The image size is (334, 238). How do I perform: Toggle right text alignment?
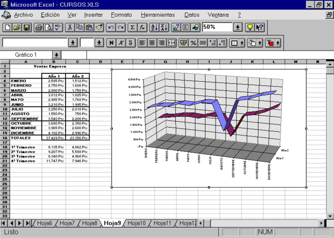(161, 43)
